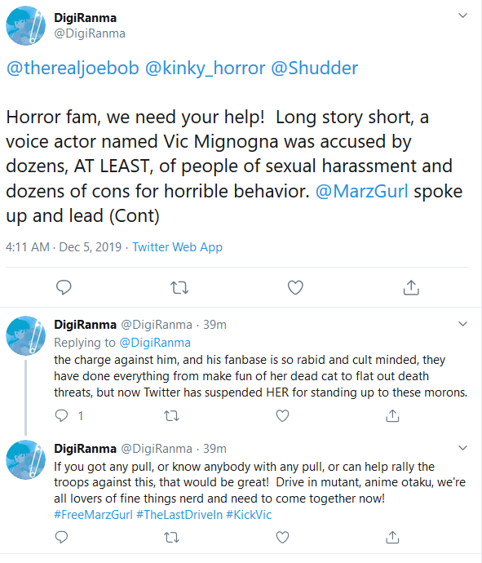Retweet the reply about Twitter suspending HER

[x=171, y=416]
